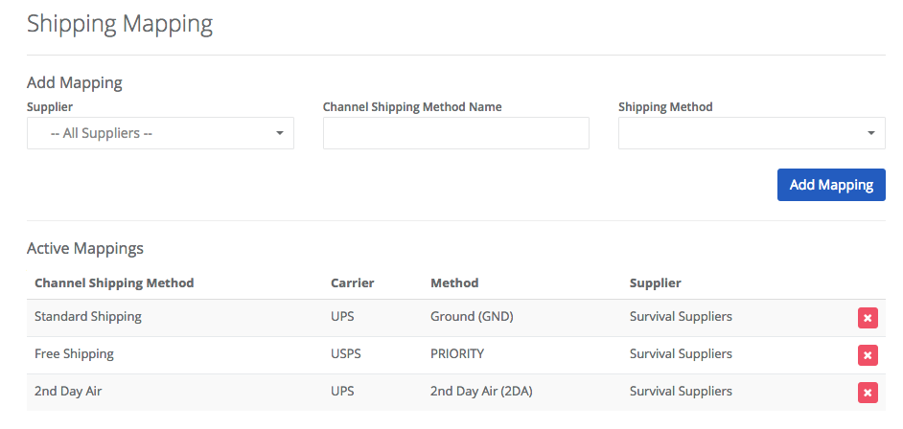This screenshot has height=429, width=903.
Task: Click the Supplier column header in table
Action: tap(656, 282)
